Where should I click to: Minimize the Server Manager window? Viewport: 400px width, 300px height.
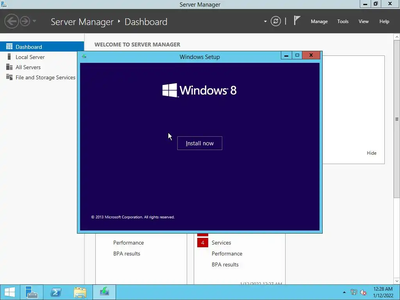(365, 4)
